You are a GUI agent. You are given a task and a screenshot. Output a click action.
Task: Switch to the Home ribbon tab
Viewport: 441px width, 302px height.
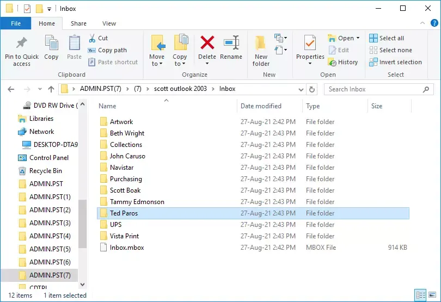47,23
